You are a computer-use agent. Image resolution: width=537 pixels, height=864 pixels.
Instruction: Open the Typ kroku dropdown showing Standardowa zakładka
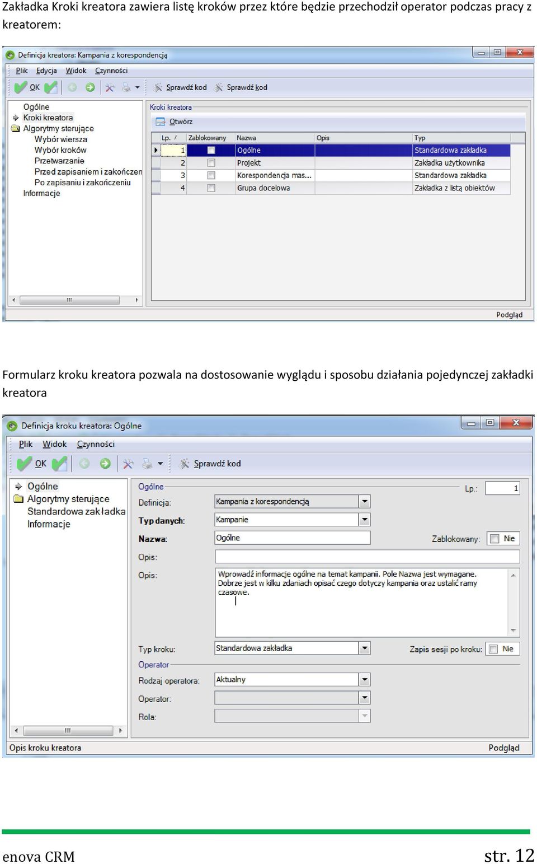tap(365, 648)
